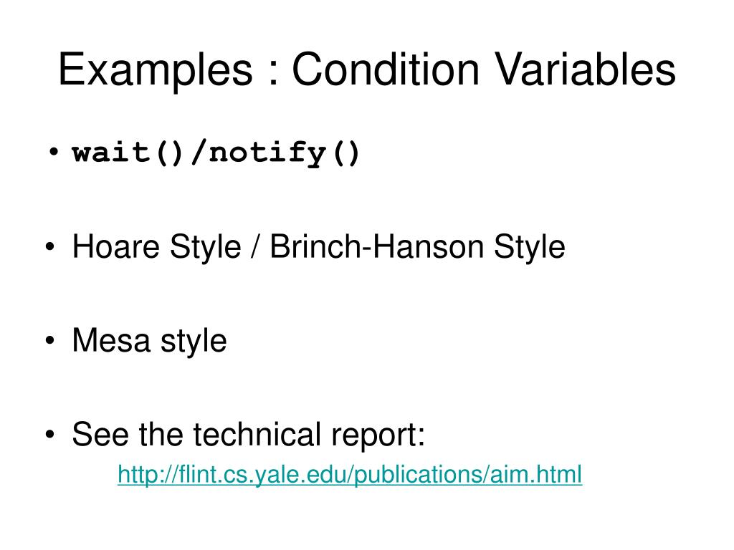Click the bullet dot before Mesa style

point(50,340)
